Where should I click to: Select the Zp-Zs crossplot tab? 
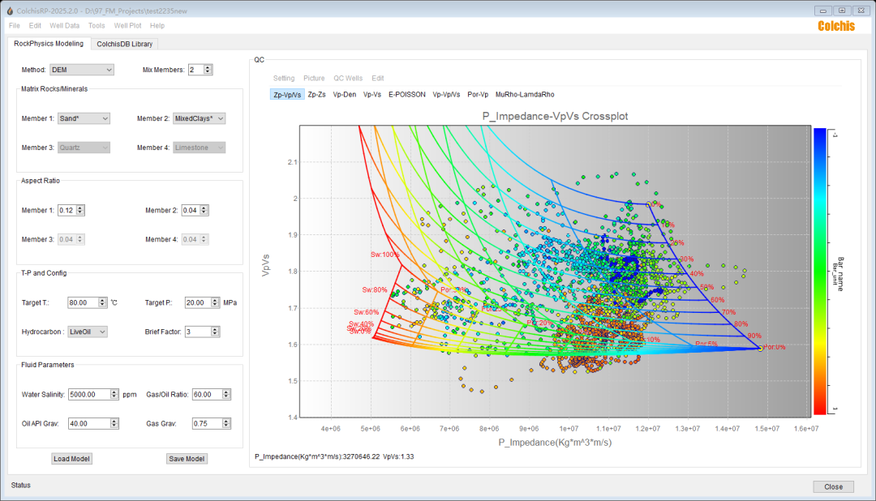pos(317,94)
